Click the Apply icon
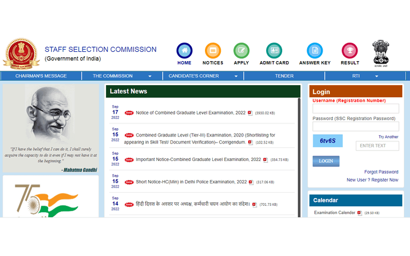 pyautogui.click(x=241, y=51)
